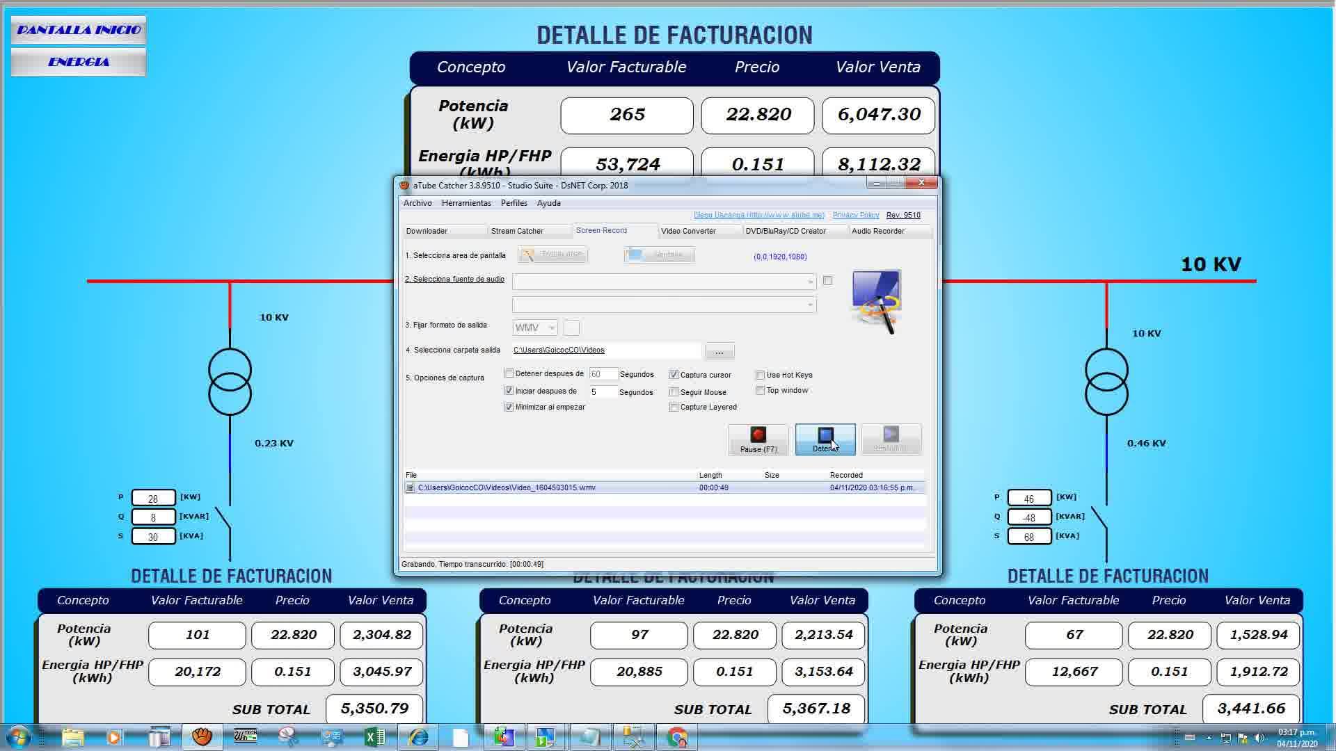
Task: Click the aTube Catcher title bar icon
Action: (x=404, y=185)
